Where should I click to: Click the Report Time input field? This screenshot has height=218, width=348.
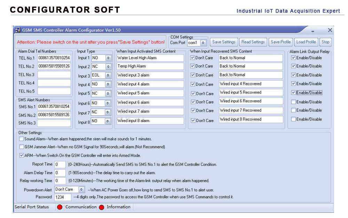[60, 164]
